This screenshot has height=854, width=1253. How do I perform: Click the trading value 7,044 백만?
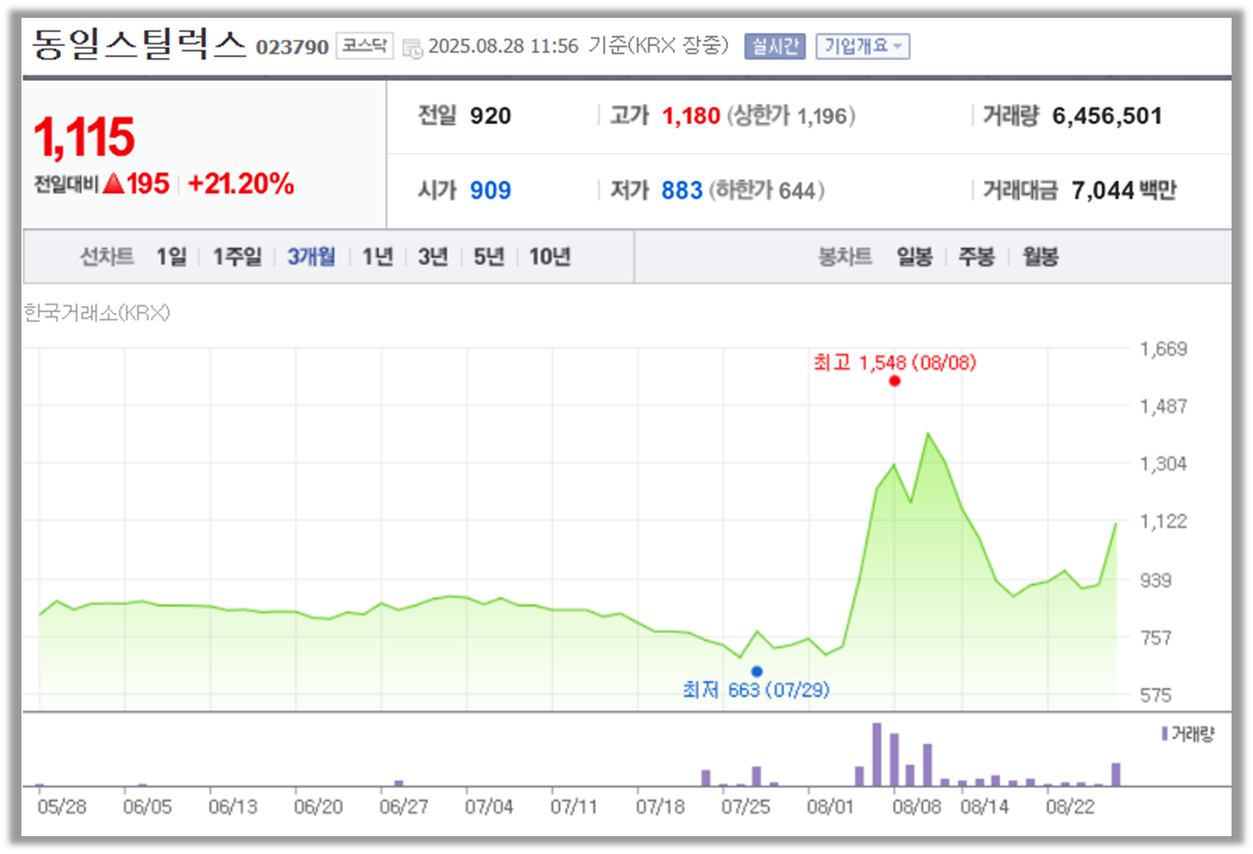click(1124, 190)
